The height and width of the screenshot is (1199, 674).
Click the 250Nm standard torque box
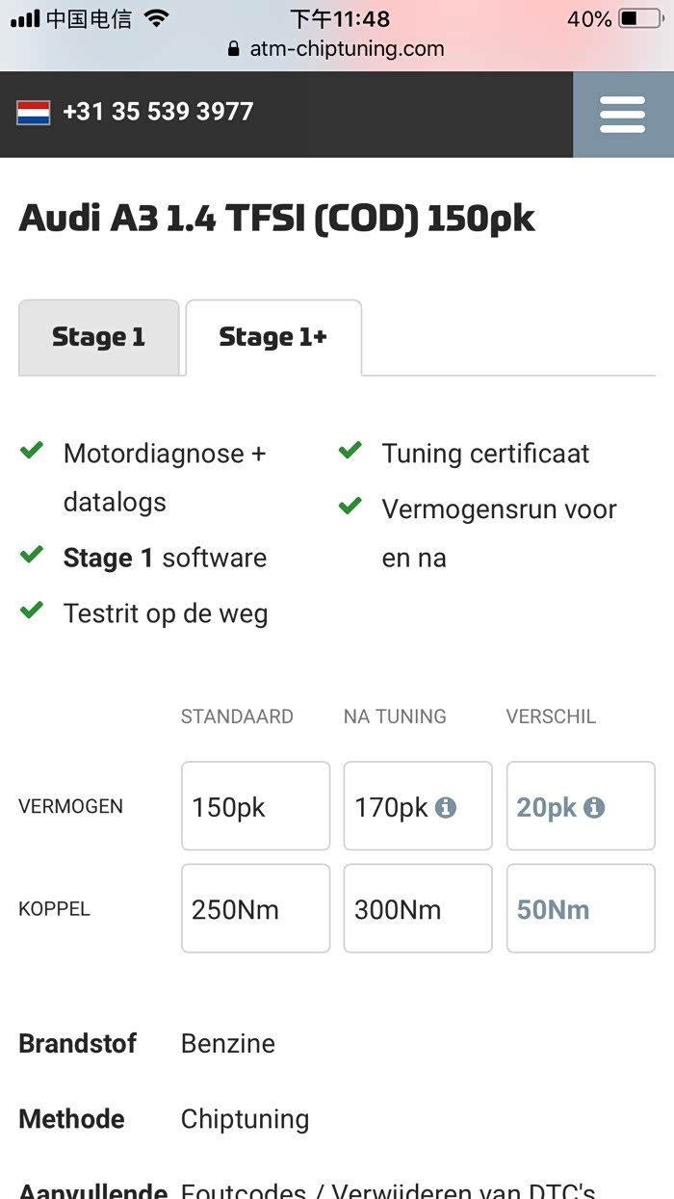pyautogui.click(x=255, y=908)
